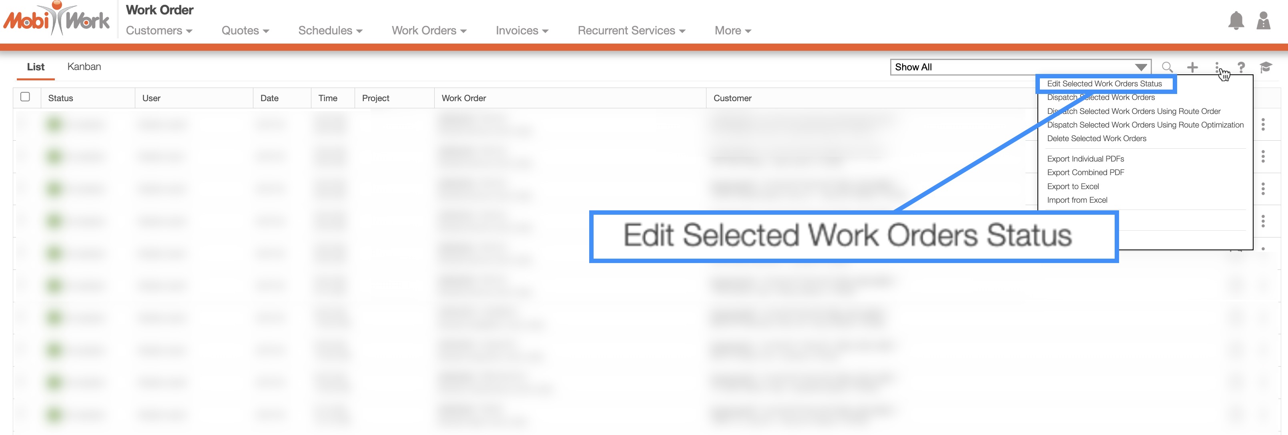Expand the Work Orders navigation menu
This screenshot has width=1288, height=435.
(x=429, y=30)
